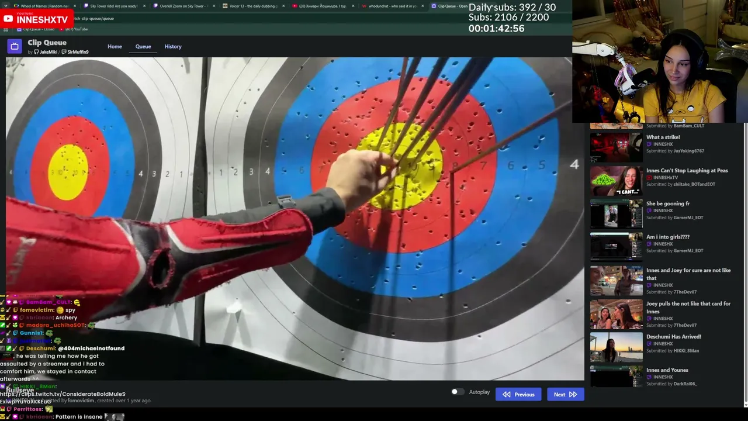This screenshot has height=421, width=748.
Task: Open the History tab
Action: 173,47
